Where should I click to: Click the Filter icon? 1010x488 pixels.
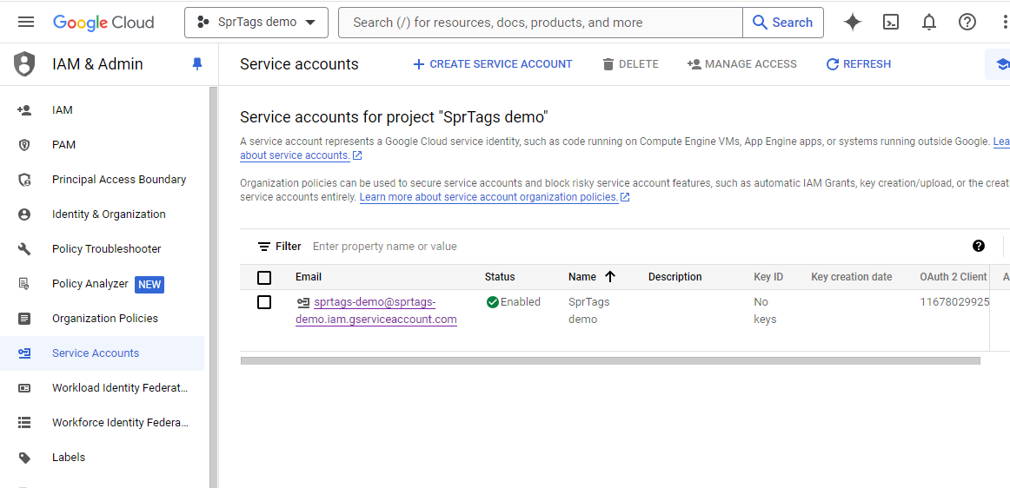pyautogui.click(x=264, y=247)
